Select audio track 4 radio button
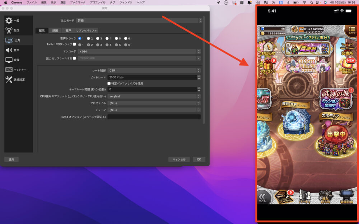The width and height of the screenshot is (359, 224). pyautogui.click(x=107, y=38)
